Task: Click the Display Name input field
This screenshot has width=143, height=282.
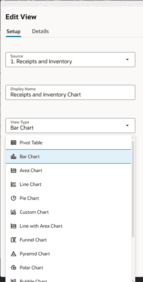Action: coord(70,92)
